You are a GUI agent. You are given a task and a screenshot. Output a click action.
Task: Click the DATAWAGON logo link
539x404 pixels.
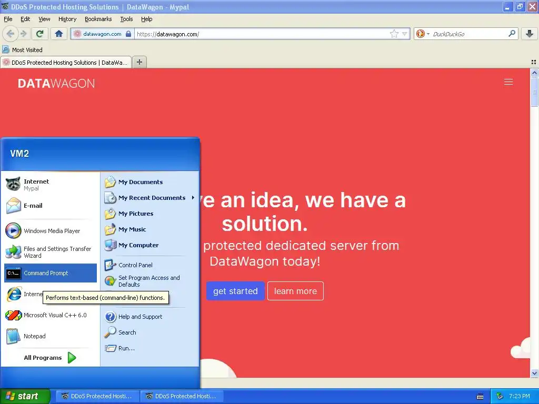(x=56, y=84)
